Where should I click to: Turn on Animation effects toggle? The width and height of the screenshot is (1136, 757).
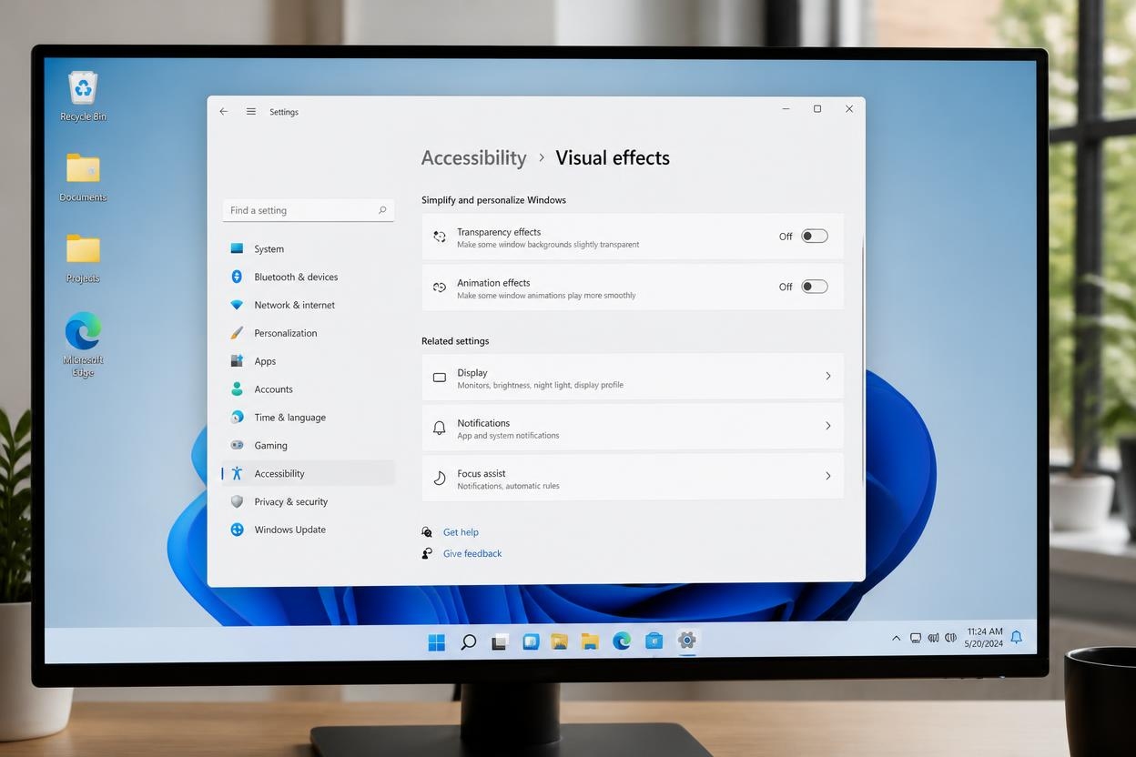pos(815,287)
